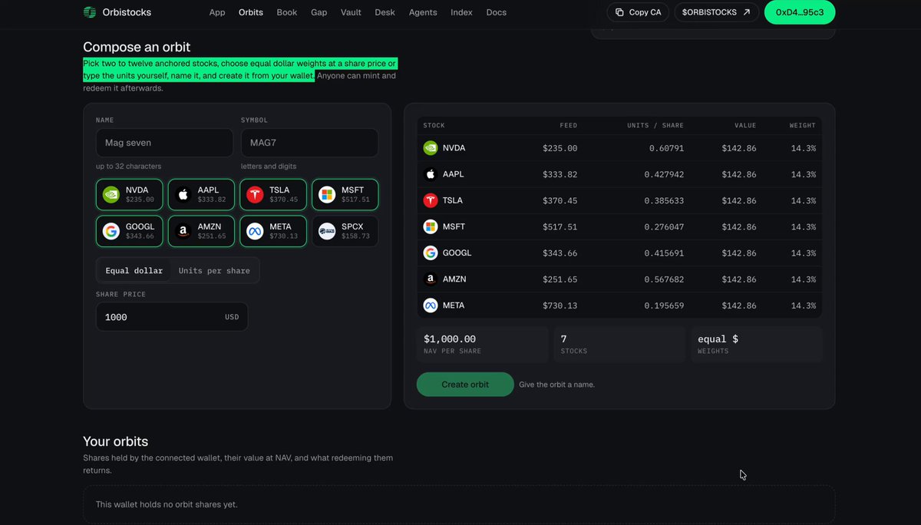Click the META units value 0.195659
This screenshot has height=525, width=921.
664,305
